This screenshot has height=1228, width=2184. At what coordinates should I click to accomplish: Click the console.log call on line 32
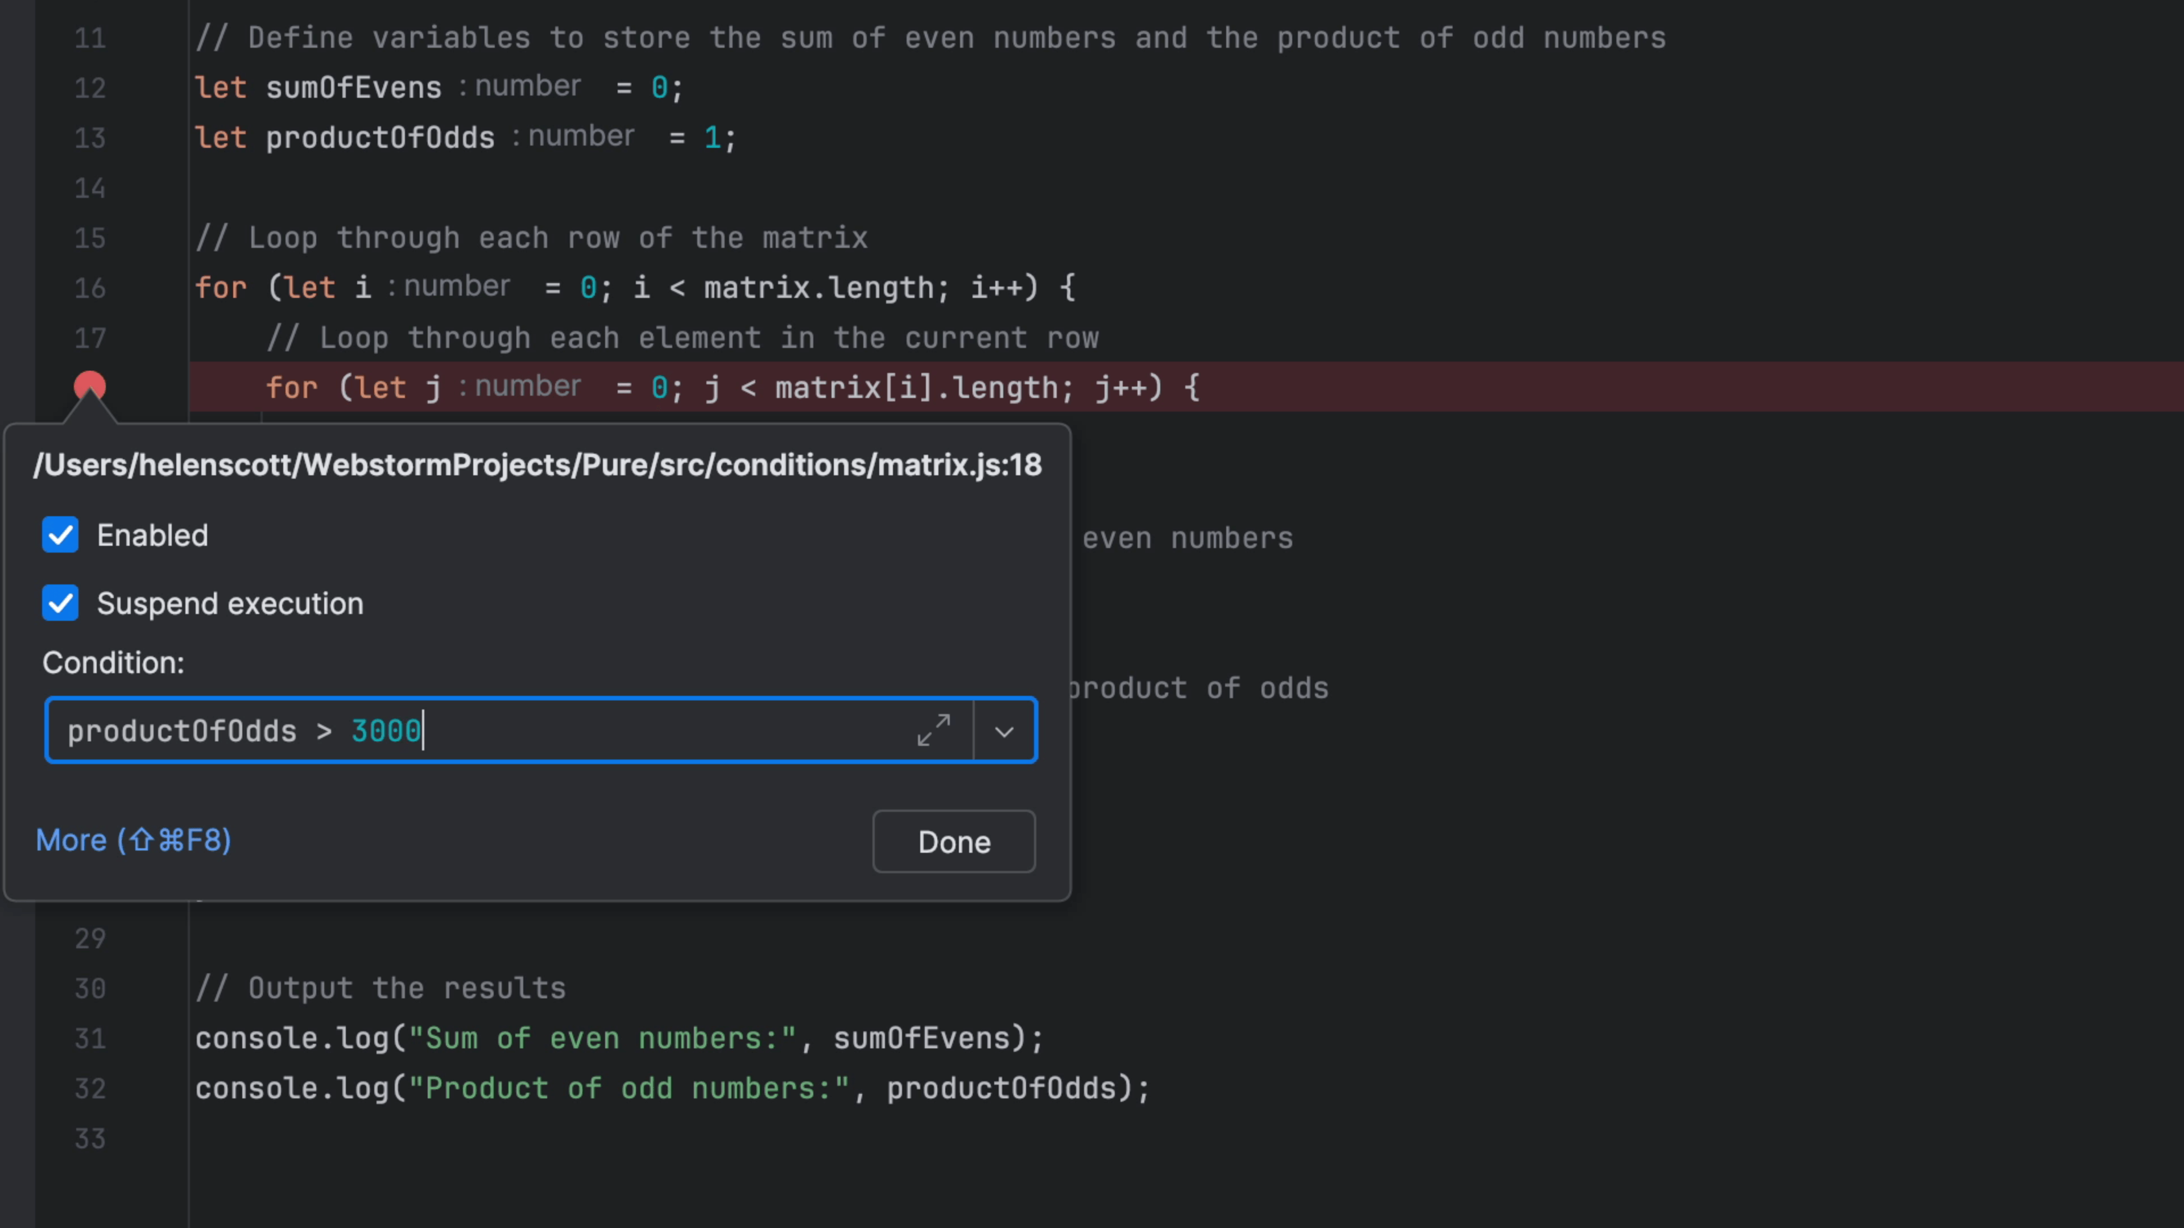pyautogui.click(x=292, y=1088)
